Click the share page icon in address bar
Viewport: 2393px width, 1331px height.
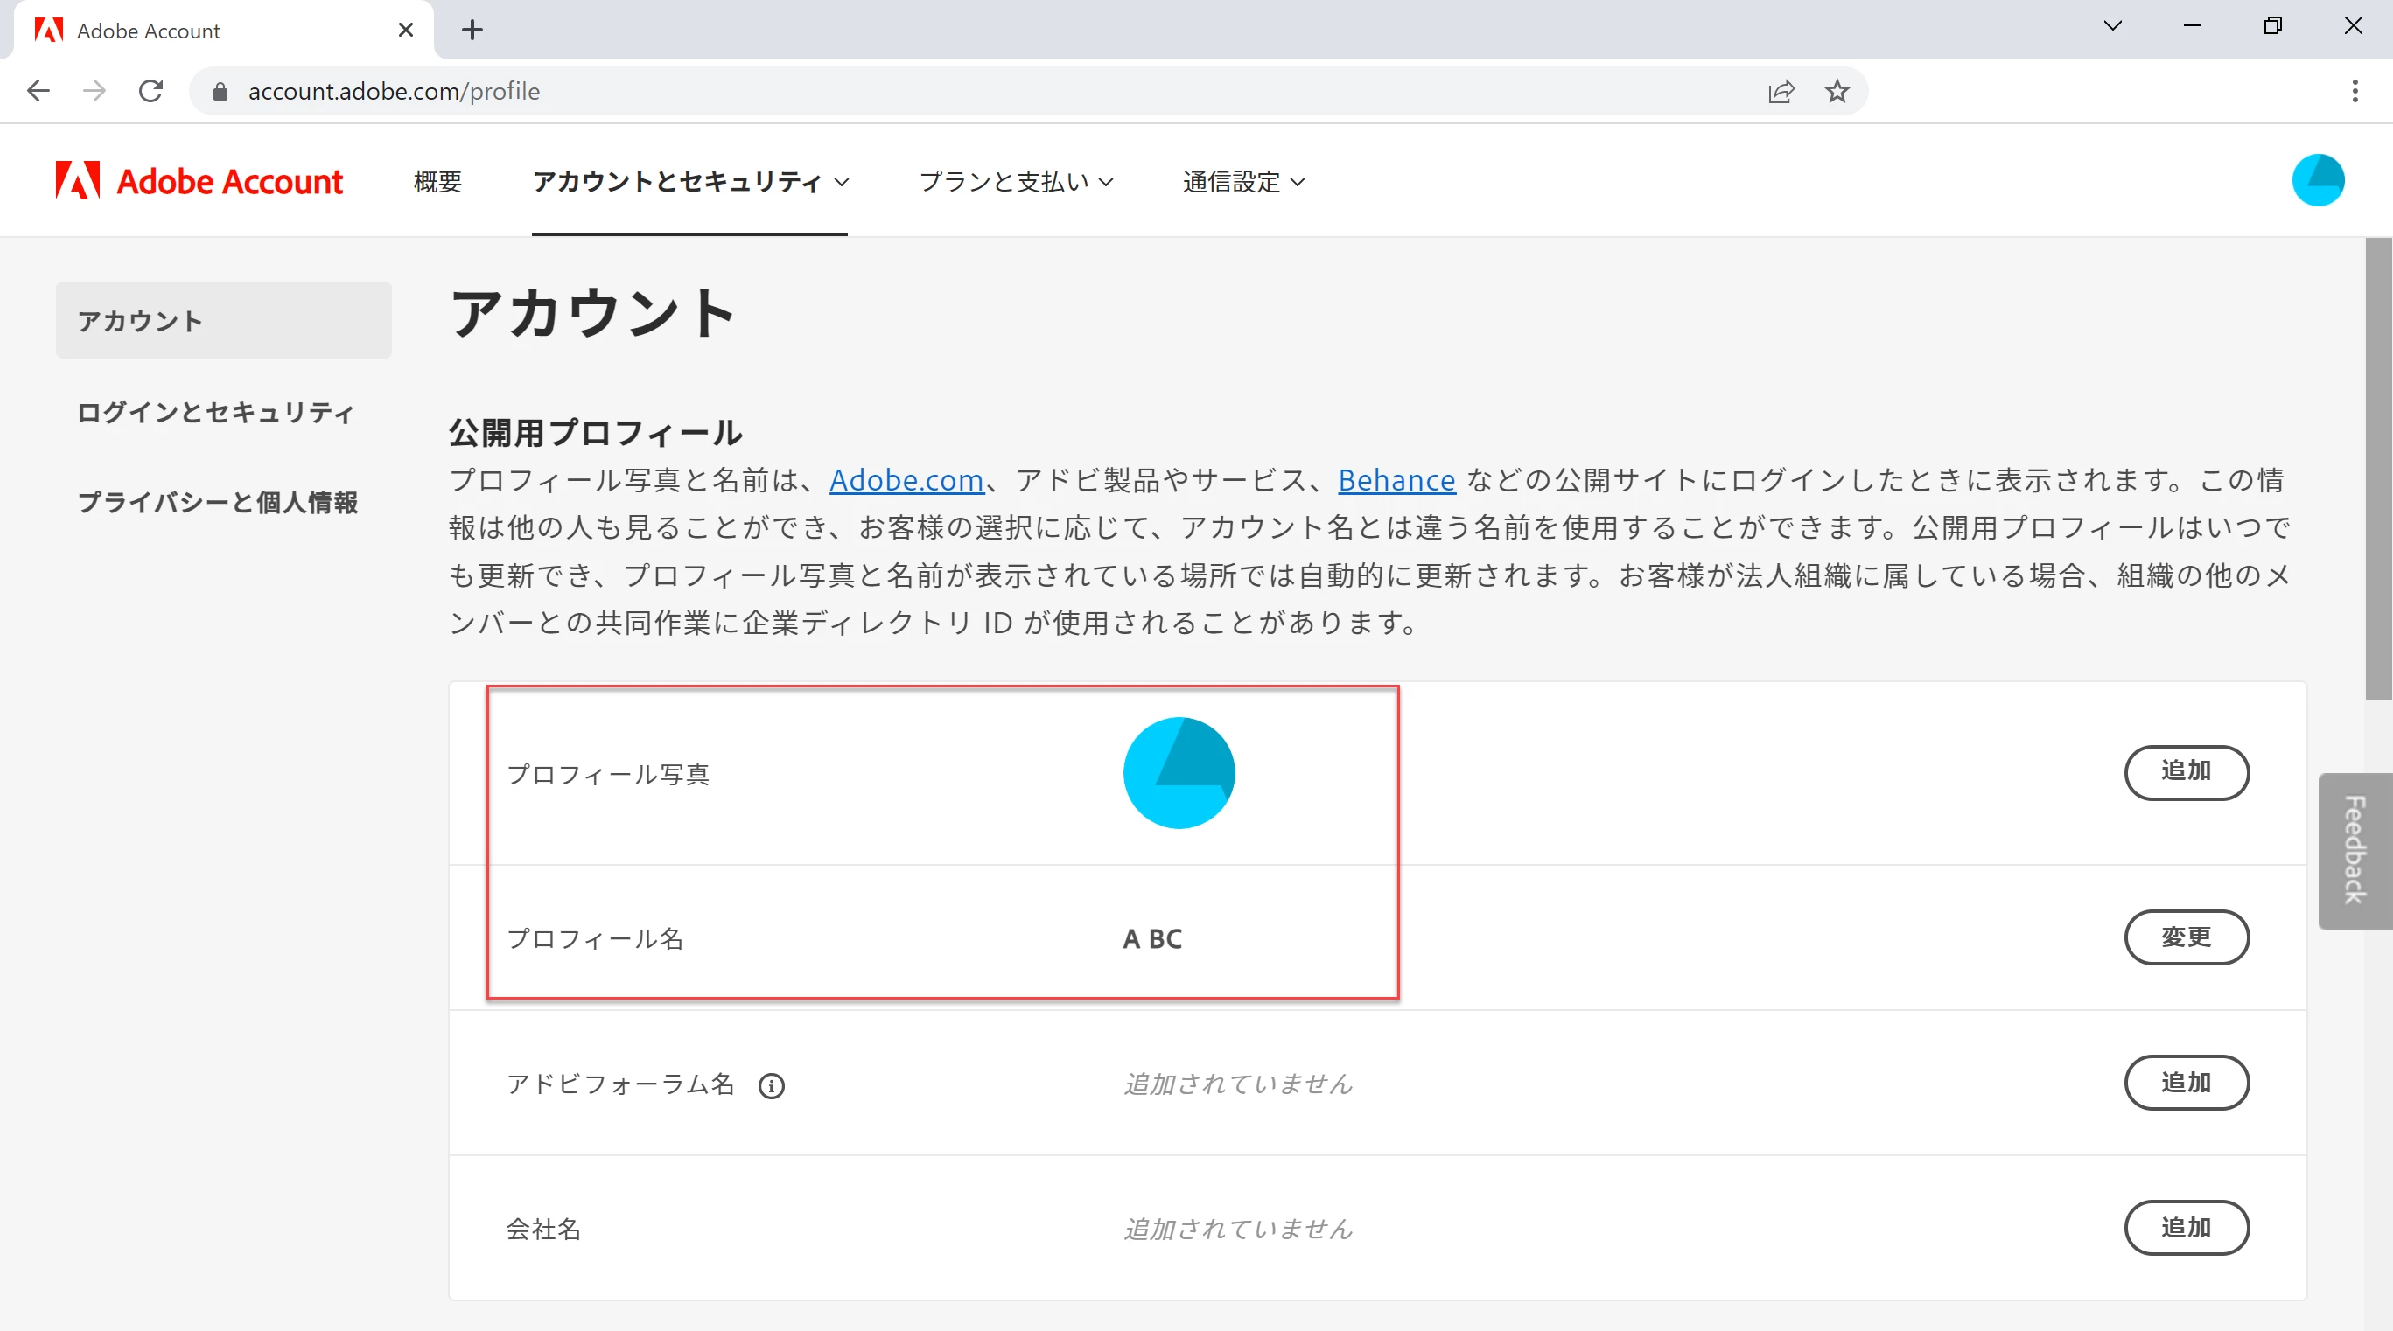click(1781, 91)
